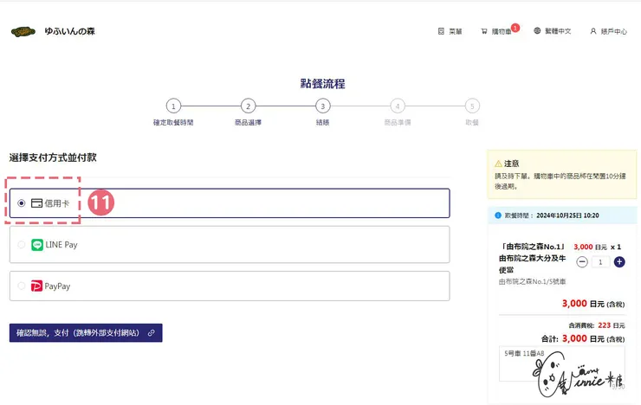Viewport: 641px width, 405px height.
Task: Click the user profile icon
Action: (593, 31)
